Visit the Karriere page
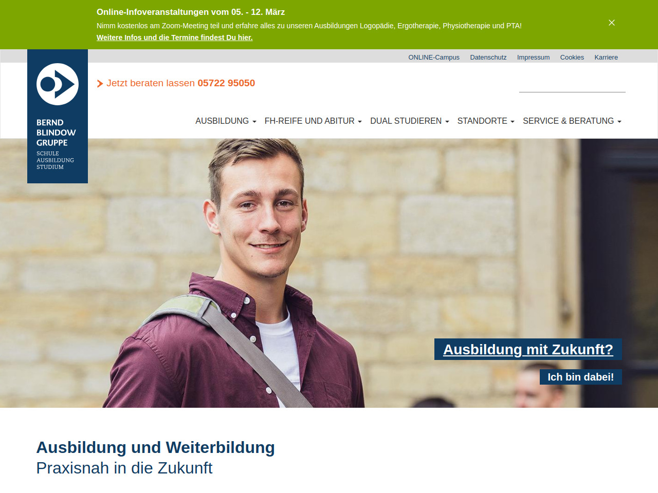Viewport: 658px width, 493px height. click(x=606, y=57)
